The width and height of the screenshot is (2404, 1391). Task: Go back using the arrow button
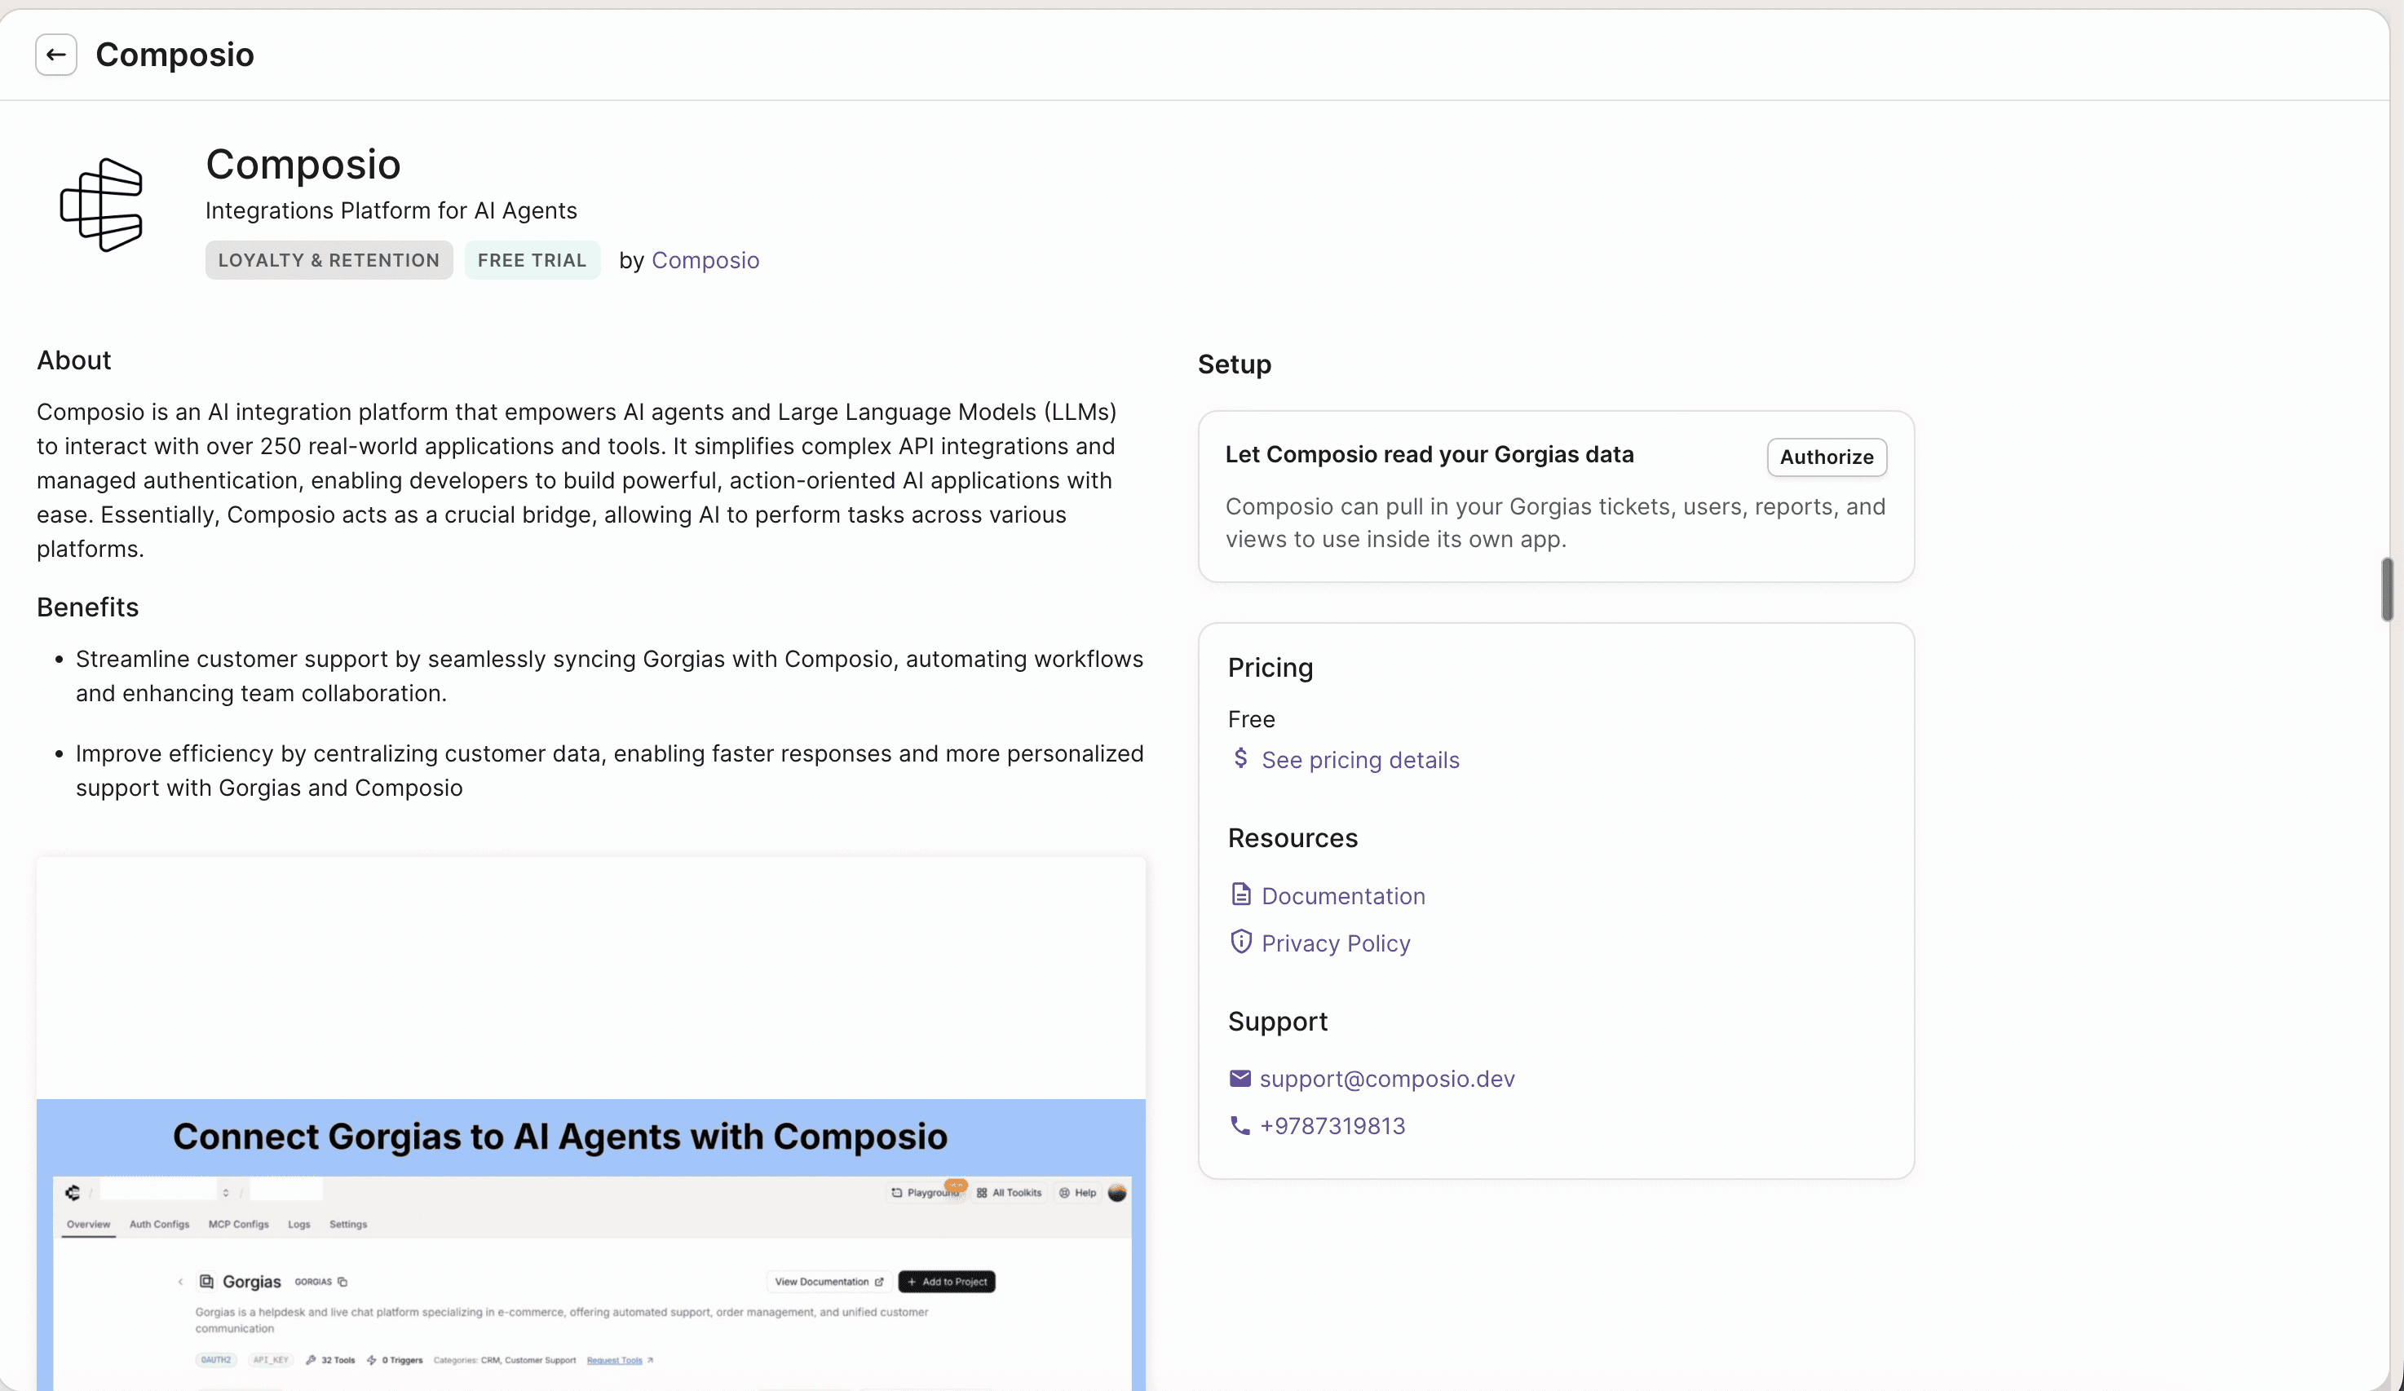56,55
